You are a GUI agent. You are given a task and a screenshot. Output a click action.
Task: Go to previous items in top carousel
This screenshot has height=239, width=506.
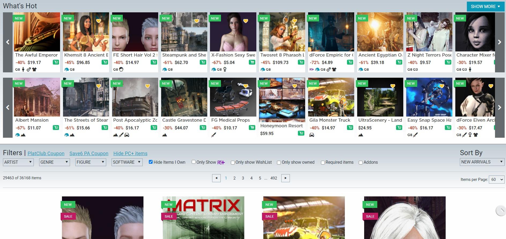[8, 42]
